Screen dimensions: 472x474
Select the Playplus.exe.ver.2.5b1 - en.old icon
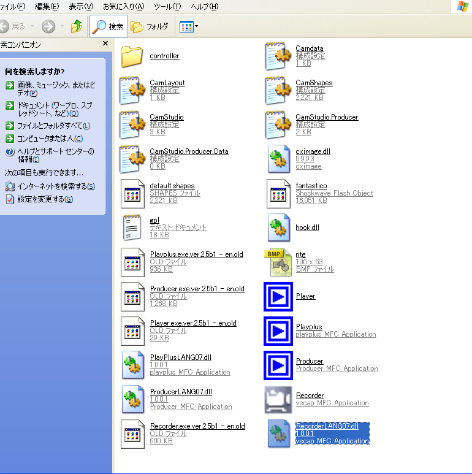pos(132,262)
